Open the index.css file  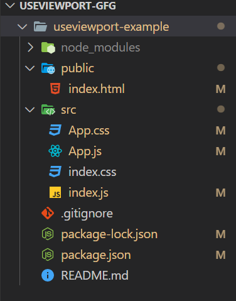[x=92, y=172]
